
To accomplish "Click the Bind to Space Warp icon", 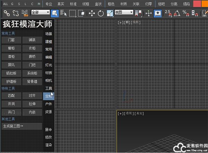I will pyautogui.click(x=25, y=13).
